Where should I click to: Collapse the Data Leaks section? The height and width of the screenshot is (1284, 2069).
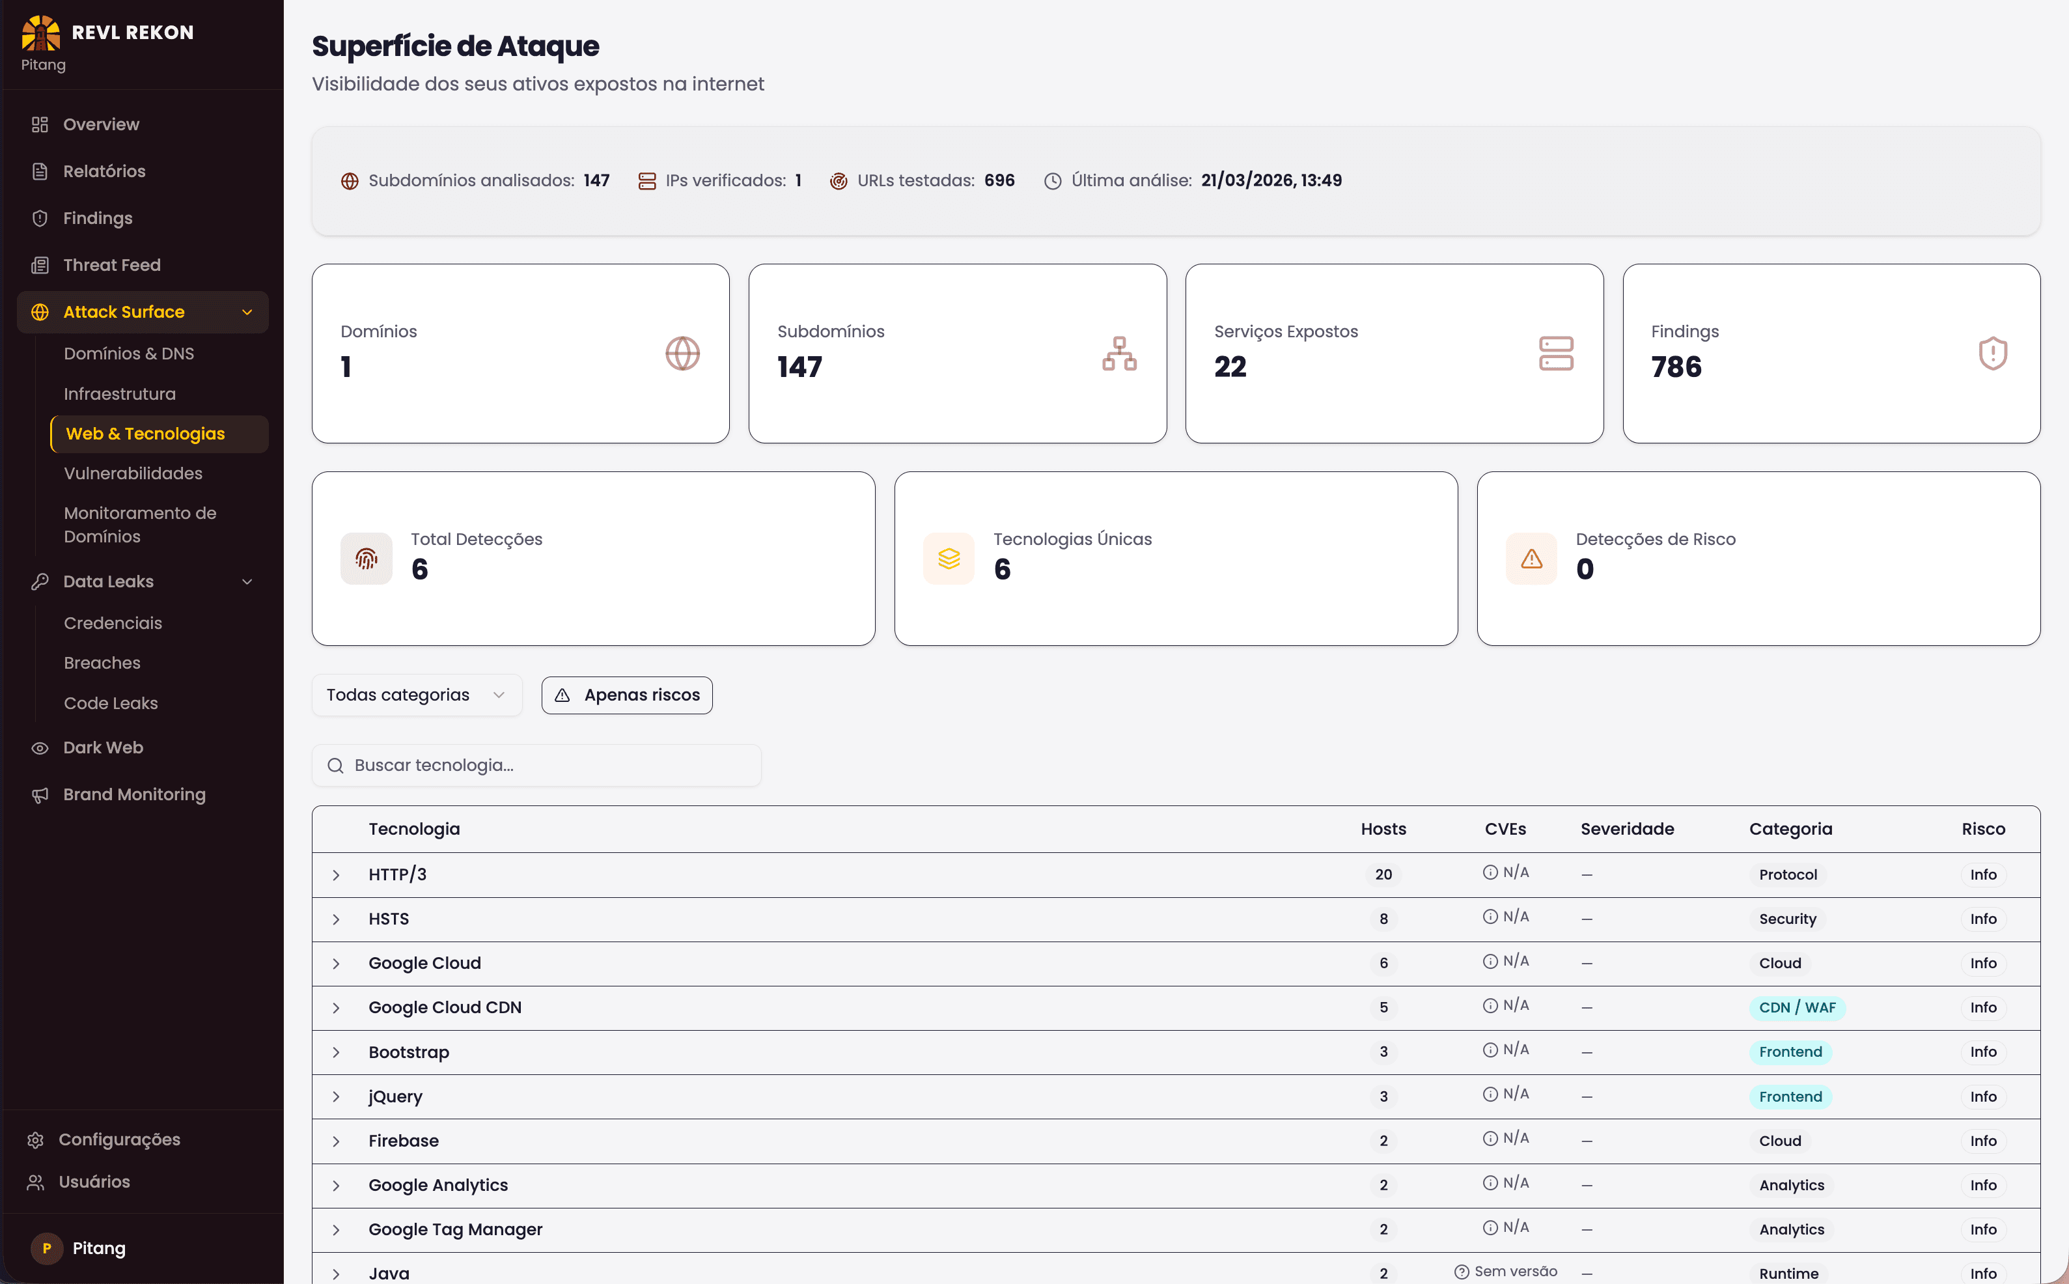click(246, 581)
